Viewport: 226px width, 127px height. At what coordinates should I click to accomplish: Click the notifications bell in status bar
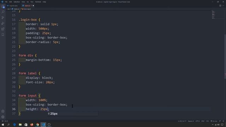click(x=224, y=121)
